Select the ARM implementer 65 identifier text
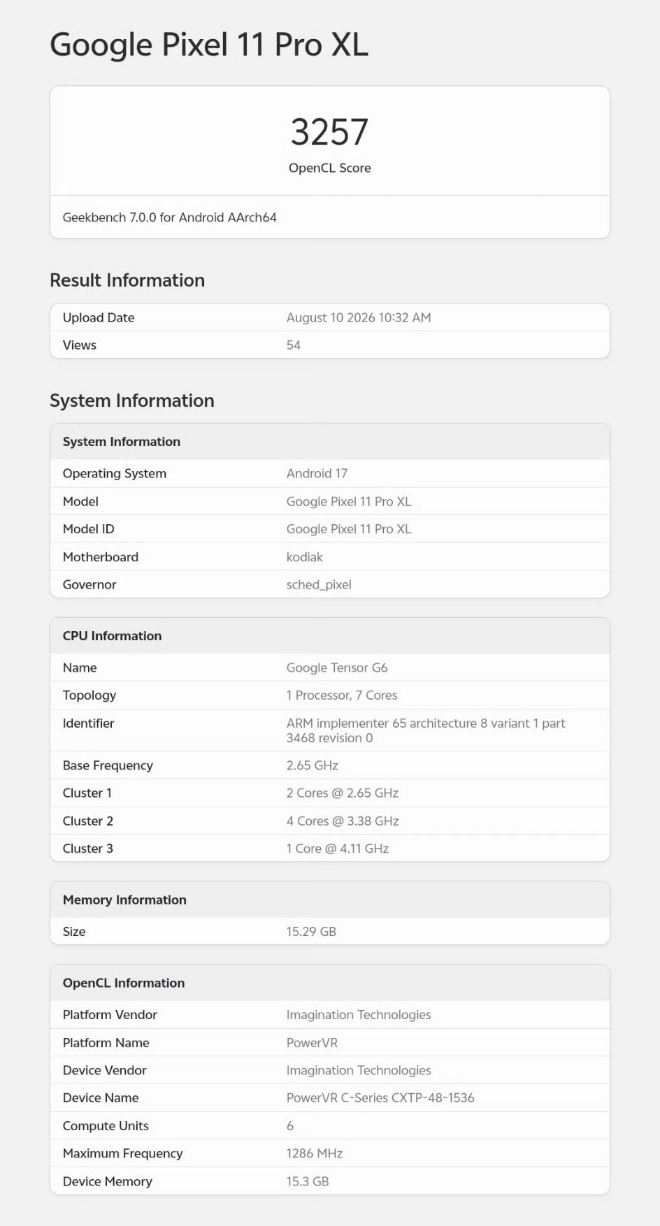 (426, 730)
